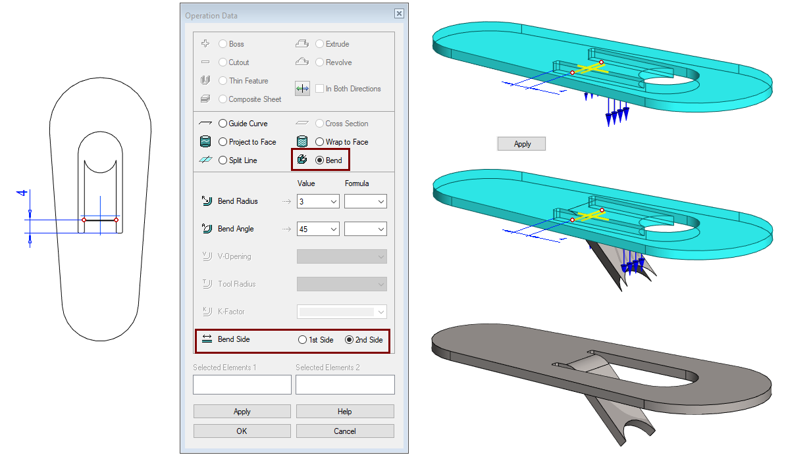Image resolution: width=786 pixels, height=455 pixels.
Task: Select the Split Line icon
Action: point(205,160)
